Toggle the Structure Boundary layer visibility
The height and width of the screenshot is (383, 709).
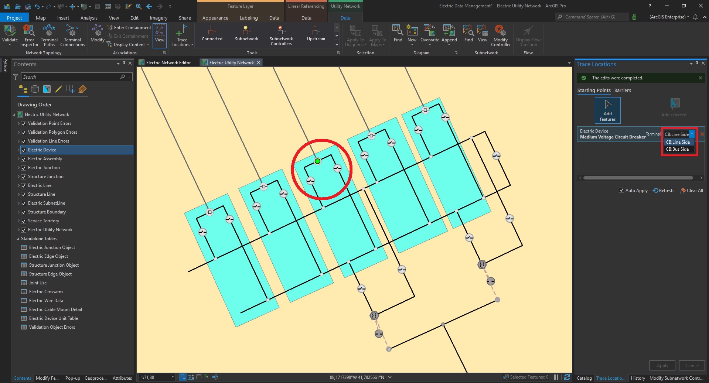tap(24, 212)
